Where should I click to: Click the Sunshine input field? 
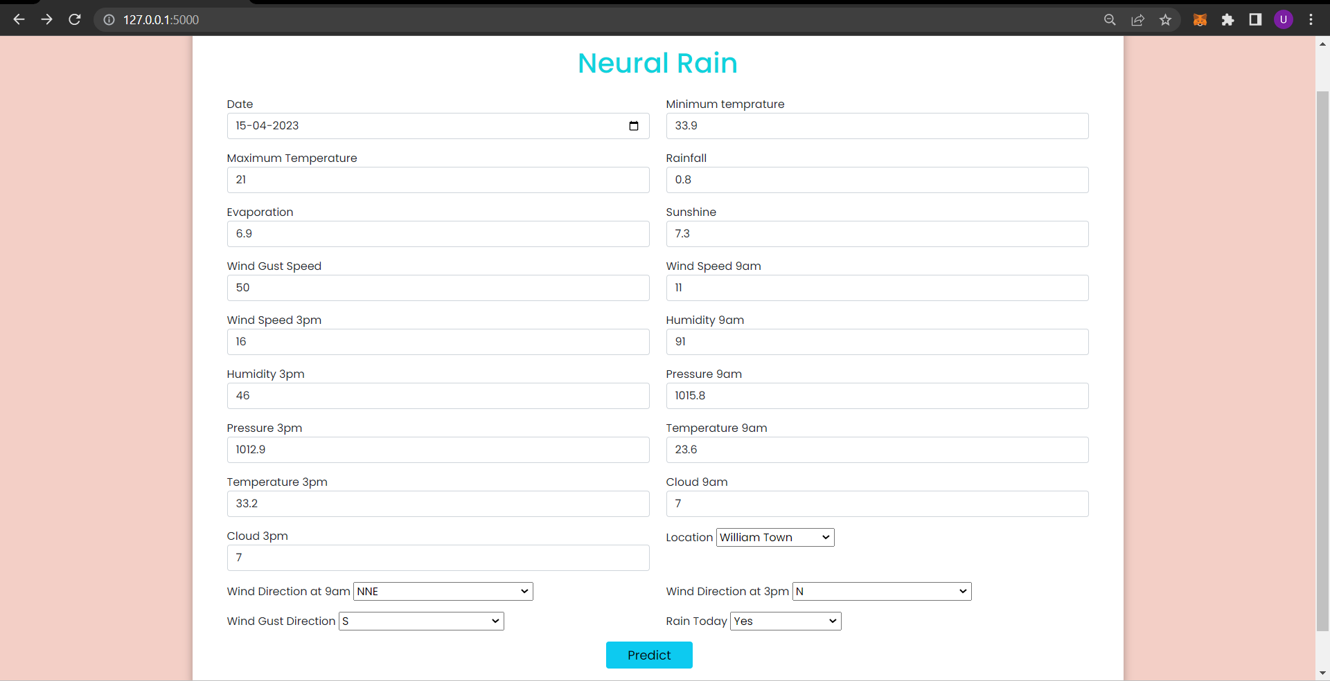click(x=877, y=234)
